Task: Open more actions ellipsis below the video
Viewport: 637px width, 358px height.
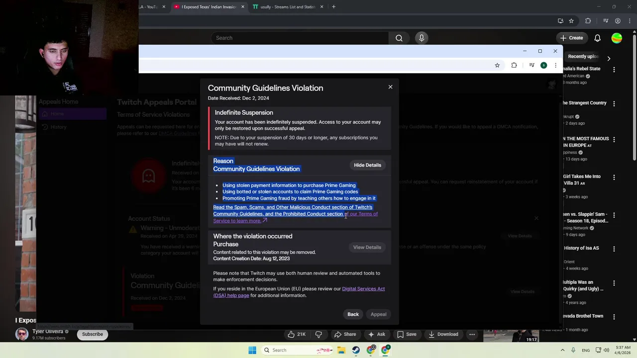Action: click(472, 334)
